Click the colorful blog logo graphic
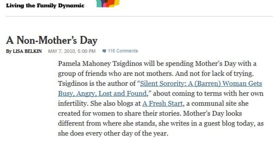The width and height of the screenshot is (273, 143). (x=108, y=3)
